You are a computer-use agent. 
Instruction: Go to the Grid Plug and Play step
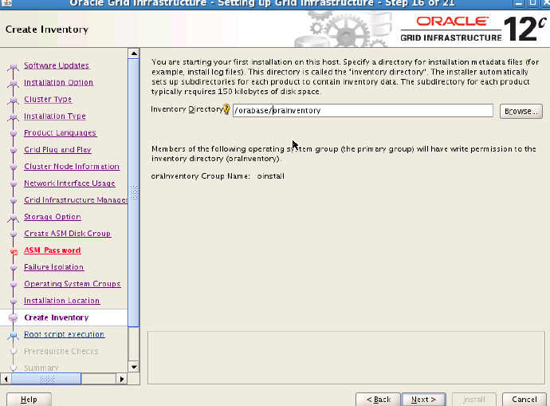(57, 150)
